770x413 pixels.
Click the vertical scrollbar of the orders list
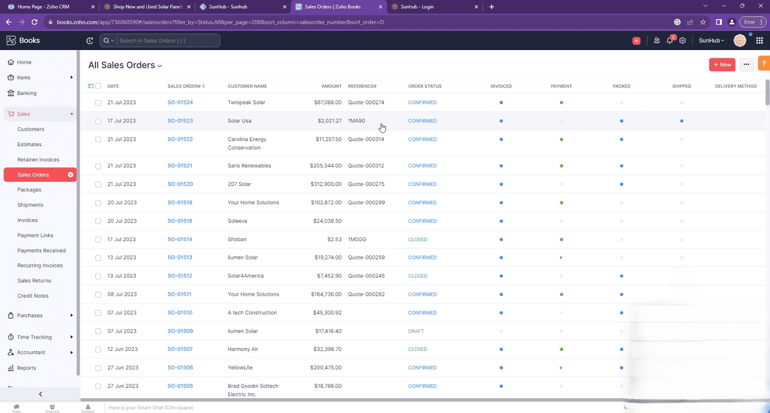pyautogui.click(x=767, y=92)
